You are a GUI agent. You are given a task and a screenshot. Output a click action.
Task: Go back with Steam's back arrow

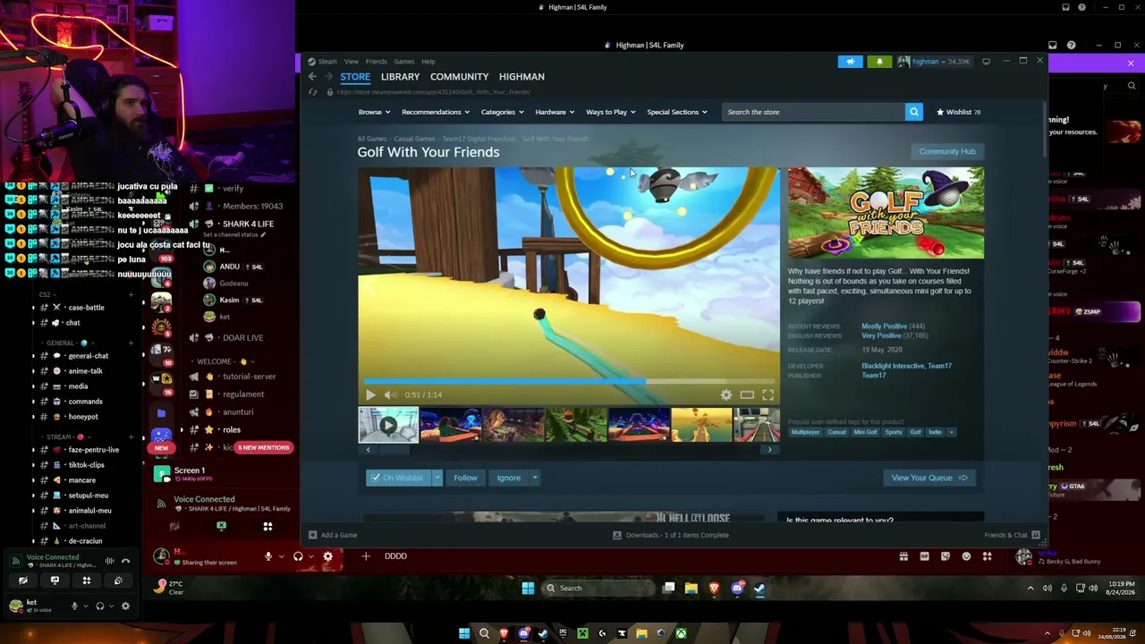click(x=312, y=77)
